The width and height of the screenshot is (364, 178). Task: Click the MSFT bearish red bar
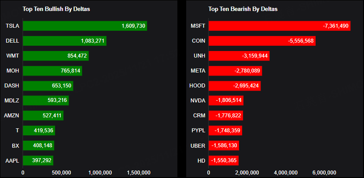coord(279,26)
